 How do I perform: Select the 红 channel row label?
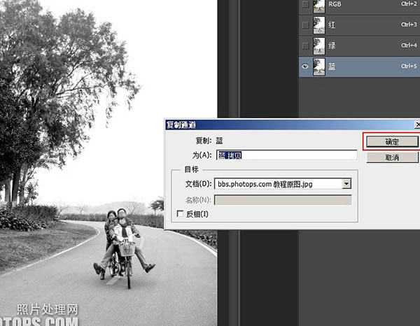(332, 25)
